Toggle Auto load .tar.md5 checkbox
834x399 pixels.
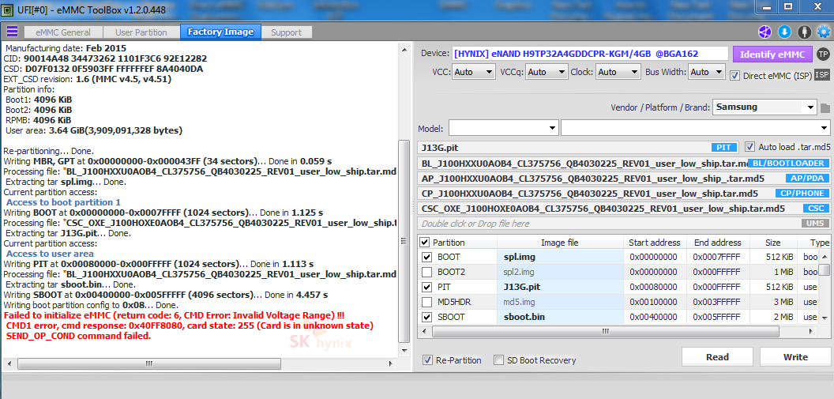749,146
